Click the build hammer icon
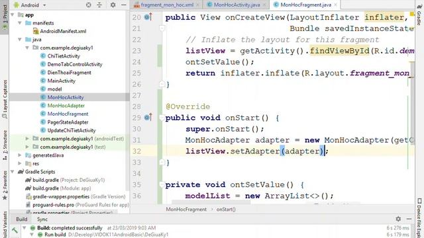This screenshot has height=238, width=424. click(x=15, y=230)
